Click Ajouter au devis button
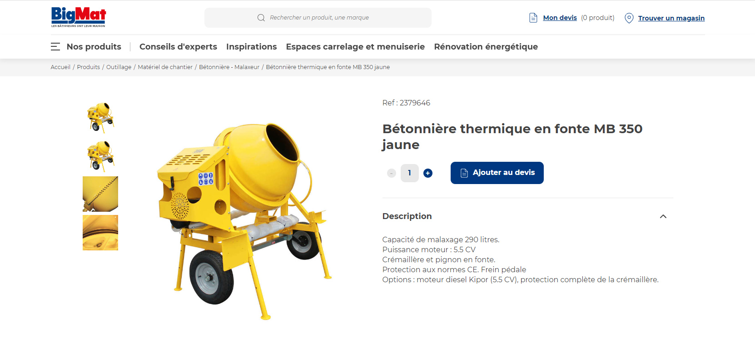Viewport: 755px width, 364px height. [x=497, y=173]
